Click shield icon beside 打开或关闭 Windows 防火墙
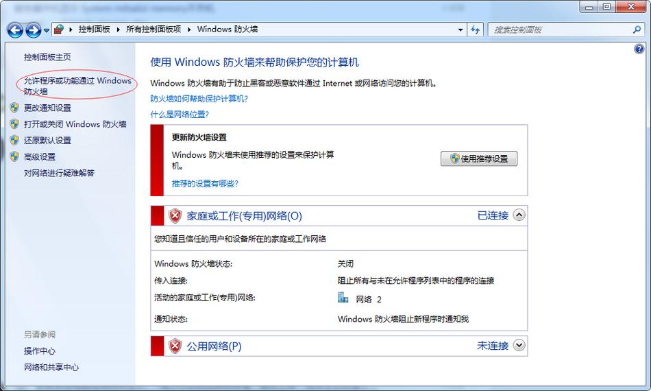This screenshot has height=391, width=651. (14, 124)
